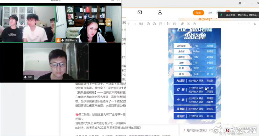Viewport: 259px width, 136px height.
Task: Click the 领队 白羊 row
Action: [194, 74]
